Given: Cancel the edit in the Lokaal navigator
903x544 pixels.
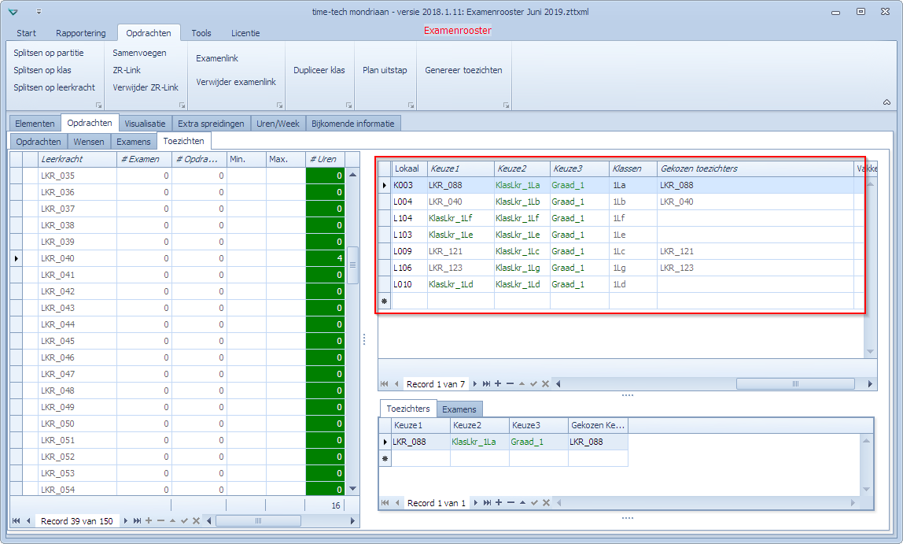Looking at the screenshot, I should tap(545, 384).
